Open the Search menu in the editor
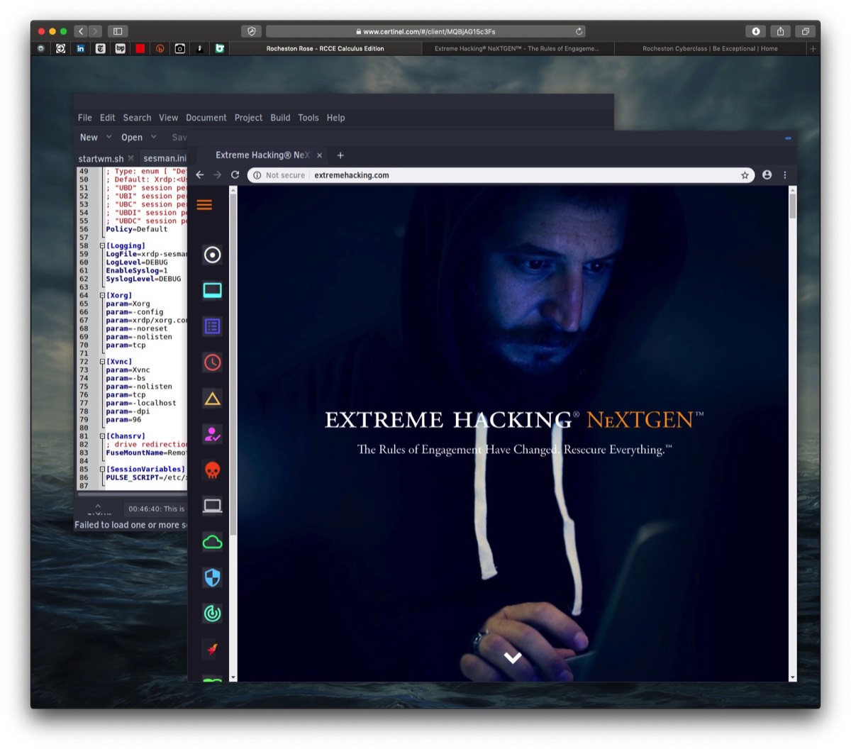The height and width of the screenshot is (749, 851). 137,118
